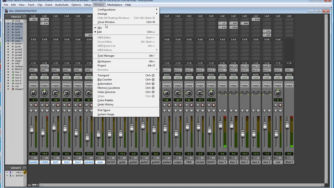Select the guita4 track in tracks list
This screenshot has width=334, height=188.
[18, 58]
